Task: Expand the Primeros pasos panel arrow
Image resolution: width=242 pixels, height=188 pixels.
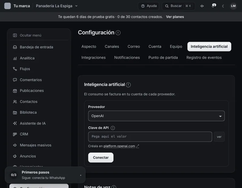Action: point(81,175)
